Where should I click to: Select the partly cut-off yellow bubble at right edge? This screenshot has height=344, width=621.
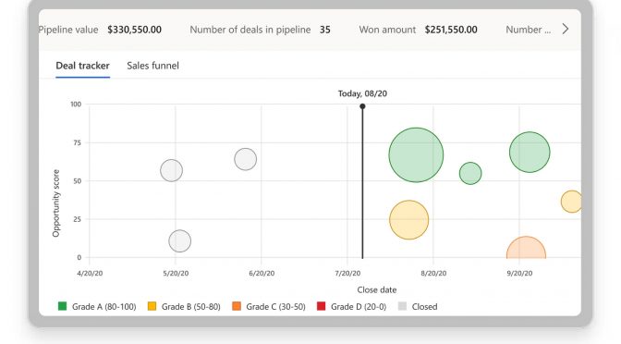[x=571, y=202]
